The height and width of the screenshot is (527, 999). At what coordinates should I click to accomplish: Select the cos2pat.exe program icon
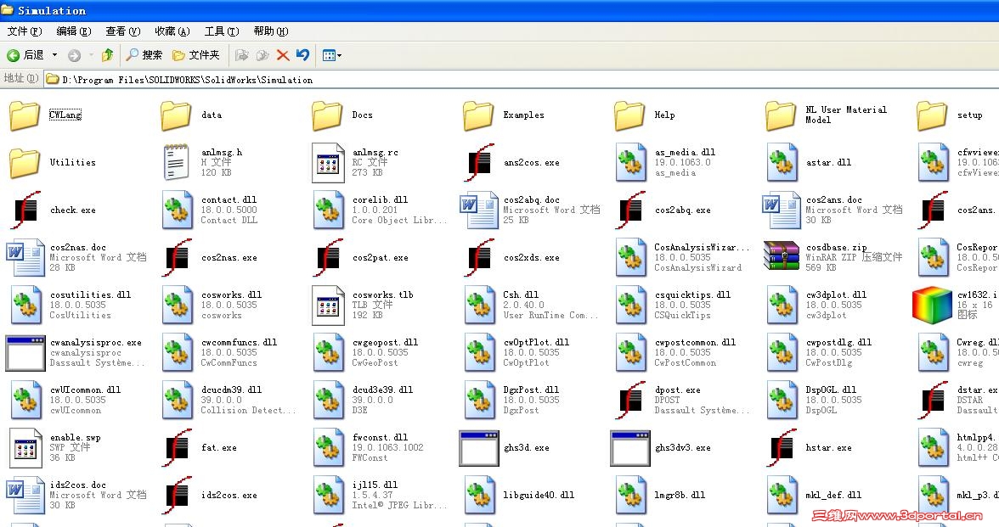click(328, 258)
